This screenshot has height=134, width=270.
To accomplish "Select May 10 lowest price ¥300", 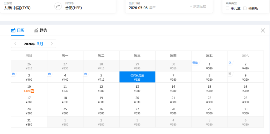I will click(x=29, y=88).
